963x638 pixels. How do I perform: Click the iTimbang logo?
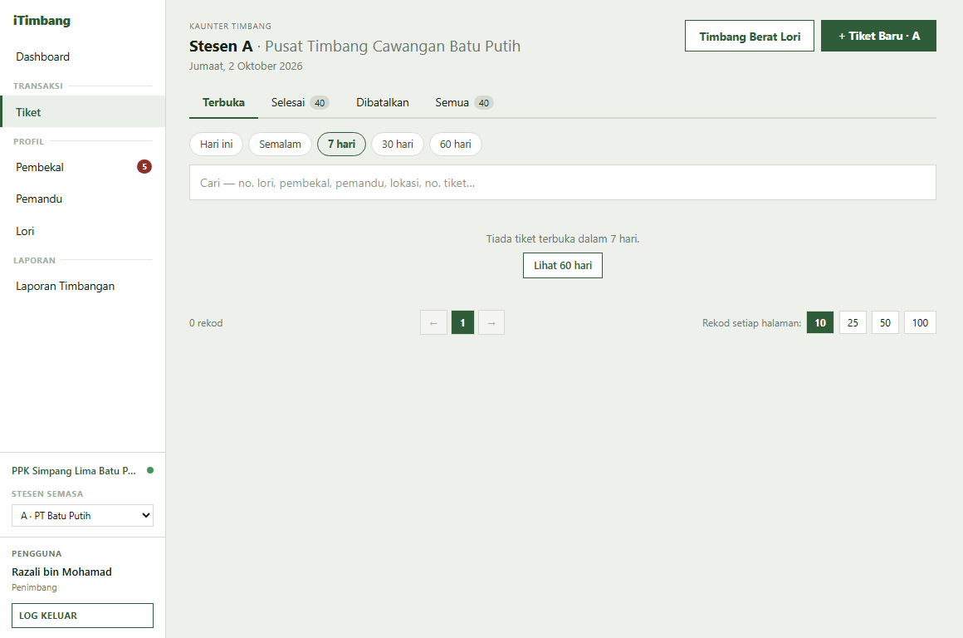(x=42, y=21)
